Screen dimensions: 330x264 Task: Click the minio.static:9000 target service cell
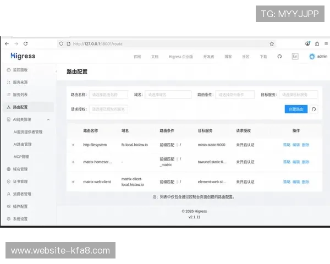[x=212, y=145]
